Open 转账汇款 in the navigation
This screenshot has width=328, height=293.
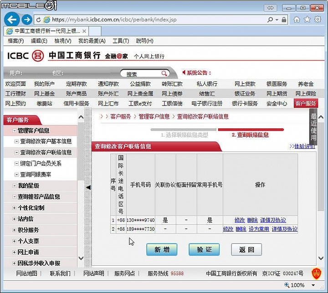pos(172,84)
